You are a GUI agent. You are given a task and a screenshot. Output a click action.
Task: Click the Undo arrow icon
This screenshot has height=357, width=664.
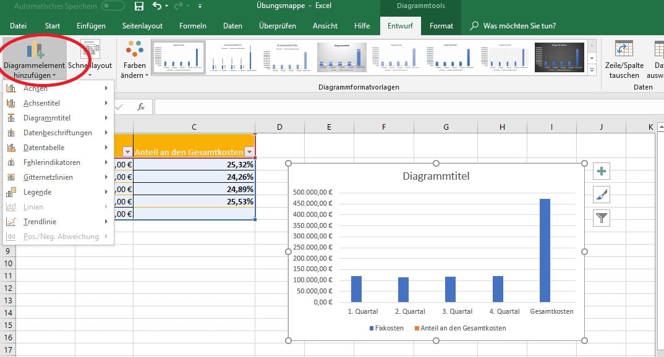[x=156, y=6]
